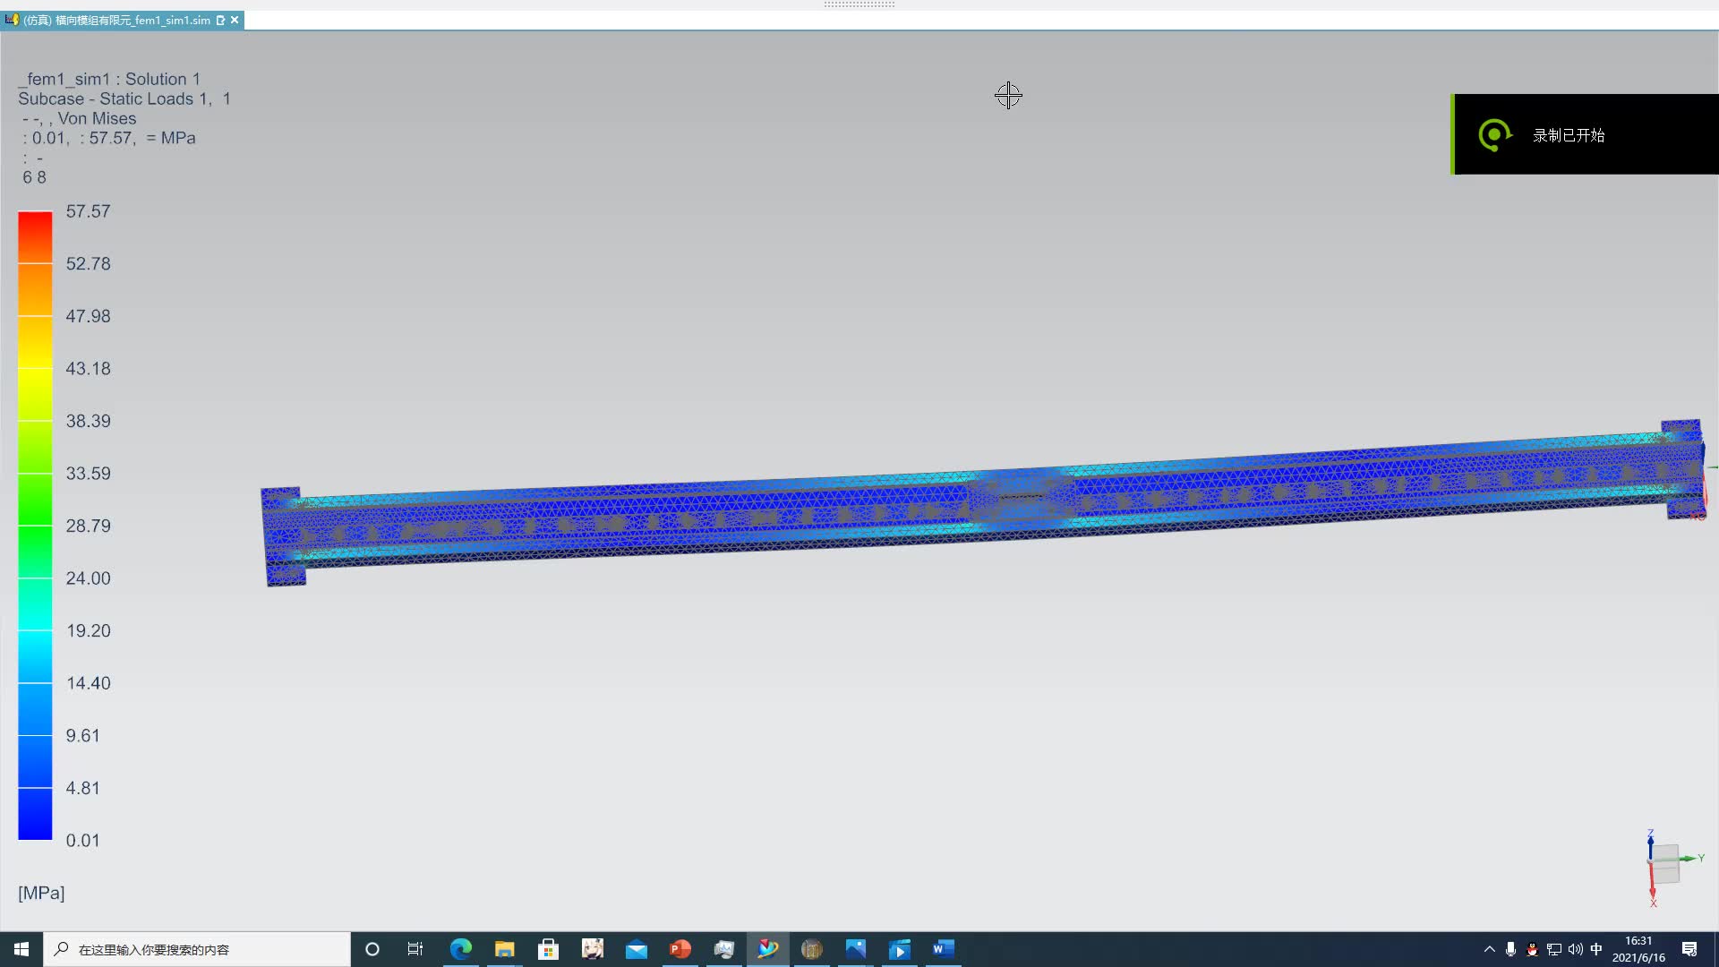The height and width of the screenshot is (967, 1719).
Task: Select the fem1_sim1.sim simulation tab
Action: point(116,20)
